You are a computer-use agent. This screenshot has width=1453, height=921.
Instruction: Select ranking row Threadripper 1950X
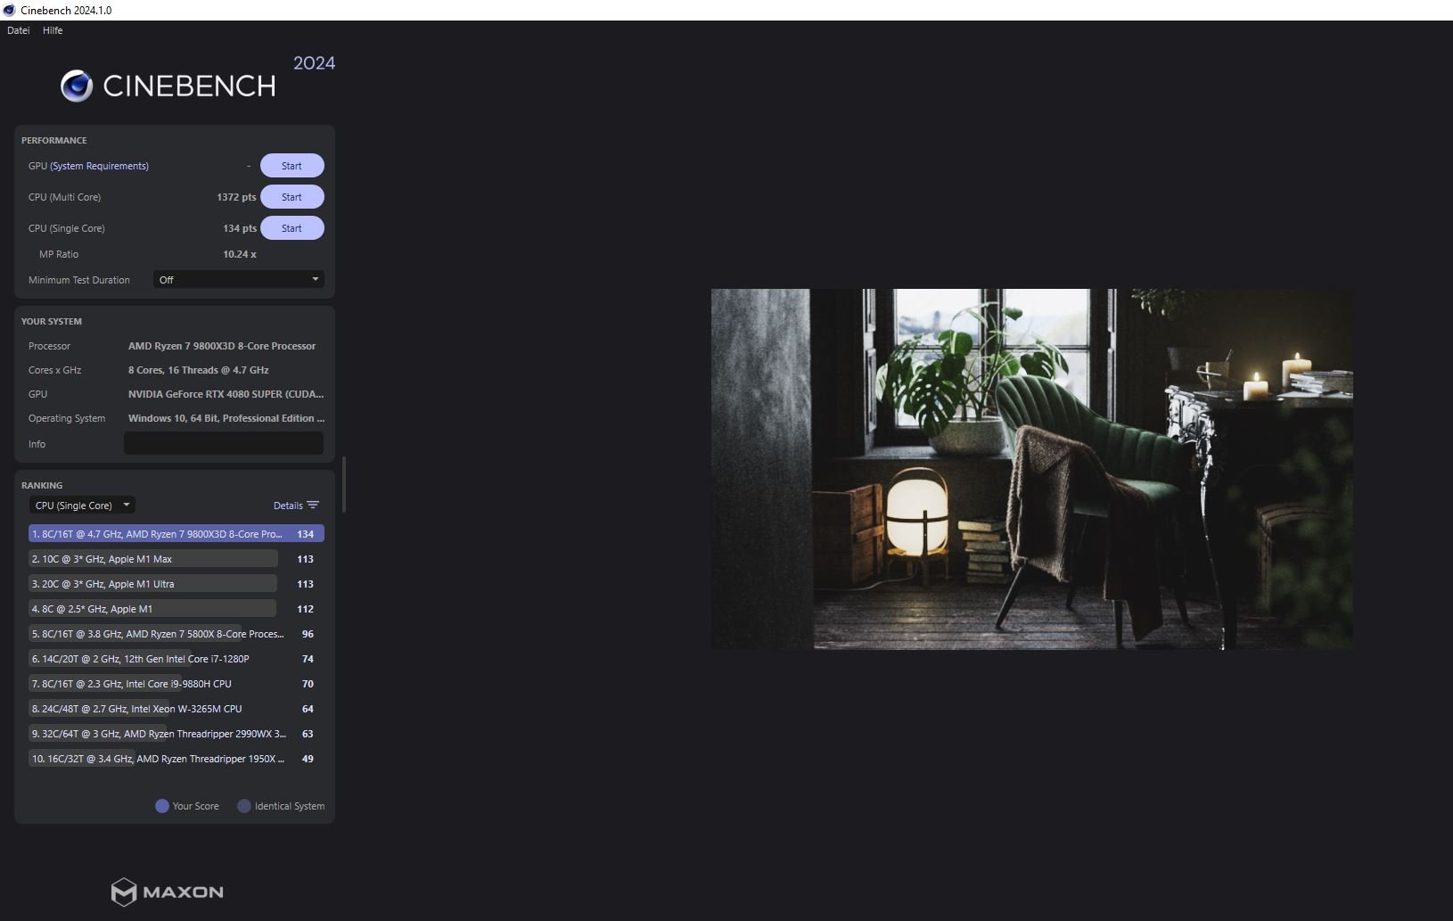tap(176, 759)
